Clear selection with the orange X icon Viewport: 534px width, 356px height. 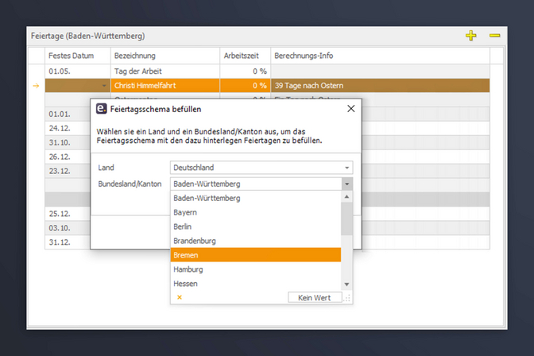[x=180, y=297]
